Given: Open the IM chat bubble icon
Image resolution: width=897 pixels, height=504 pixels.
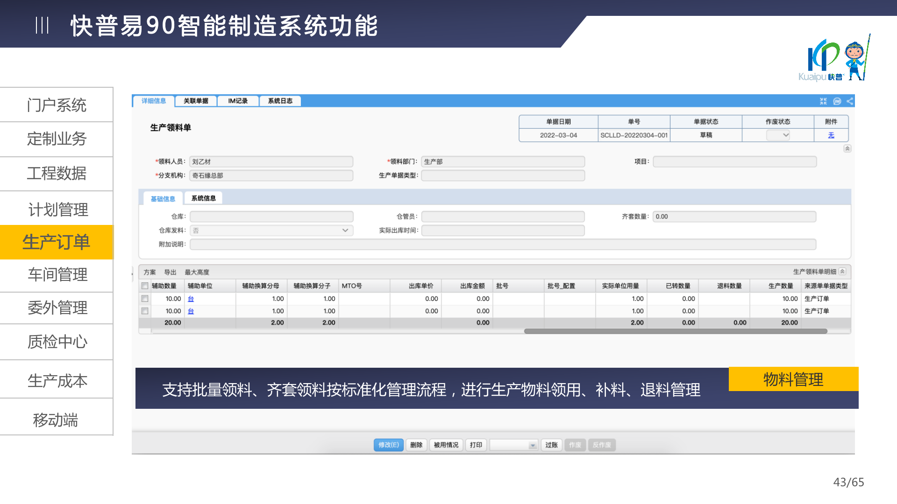Looking at the screenshot, I should [837, 101].
